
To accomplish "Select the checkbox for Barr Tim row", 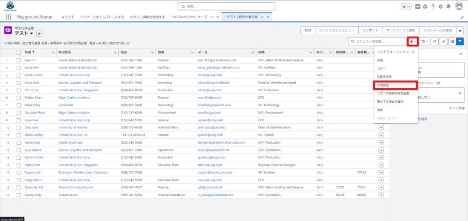I will pos(19,60).
